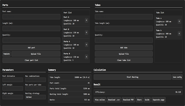Start Nesting calculation
185x106 pixels.
pos(133,77)
